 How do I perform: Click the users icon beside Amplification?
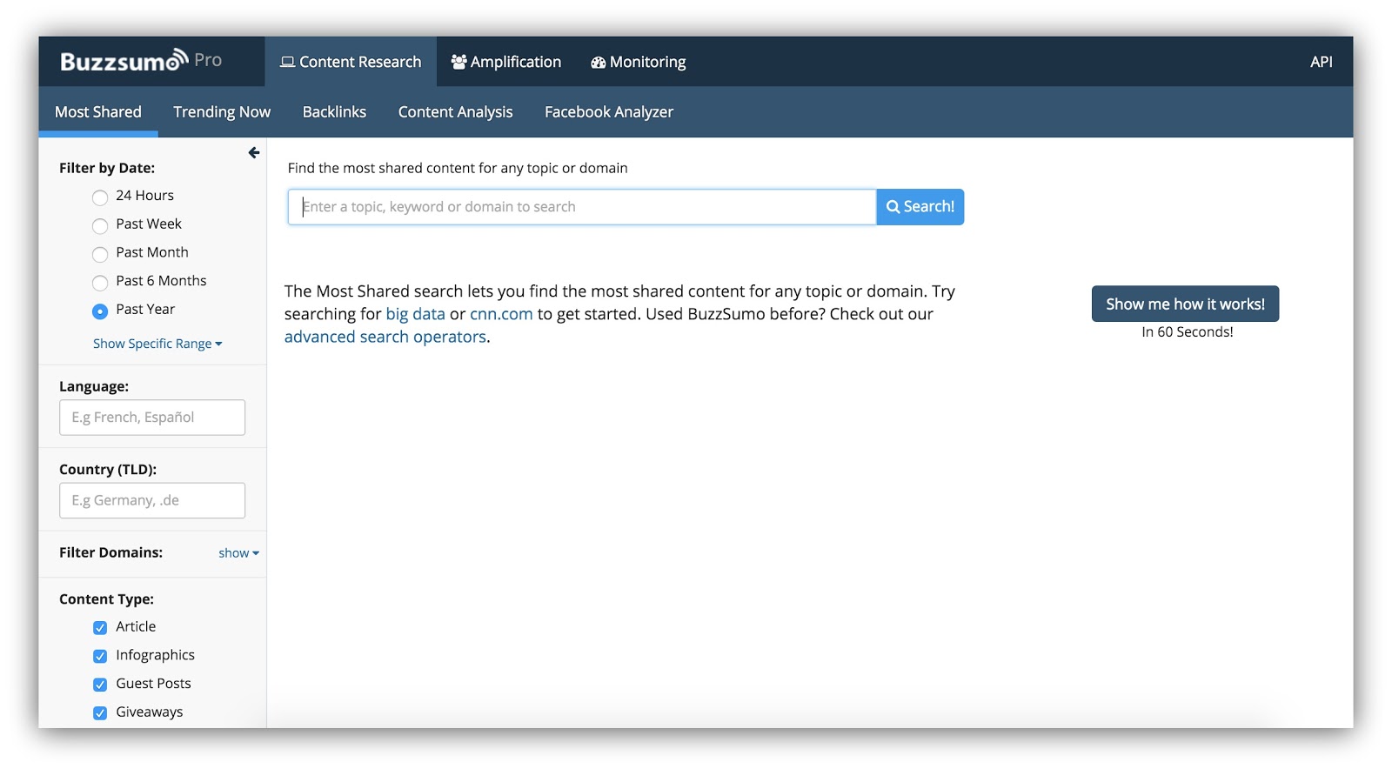(458, 62)
